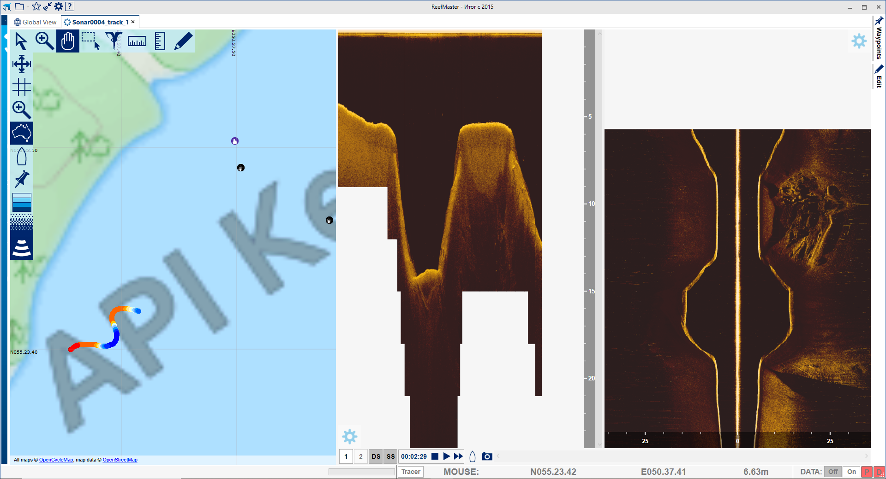Click the horizontal ruler measure tool
Viewport: 886px width, 479px height.
coord(137,41)
